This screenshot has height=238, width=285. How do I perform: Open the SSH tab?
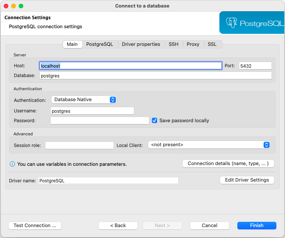(x=173, y=44)
